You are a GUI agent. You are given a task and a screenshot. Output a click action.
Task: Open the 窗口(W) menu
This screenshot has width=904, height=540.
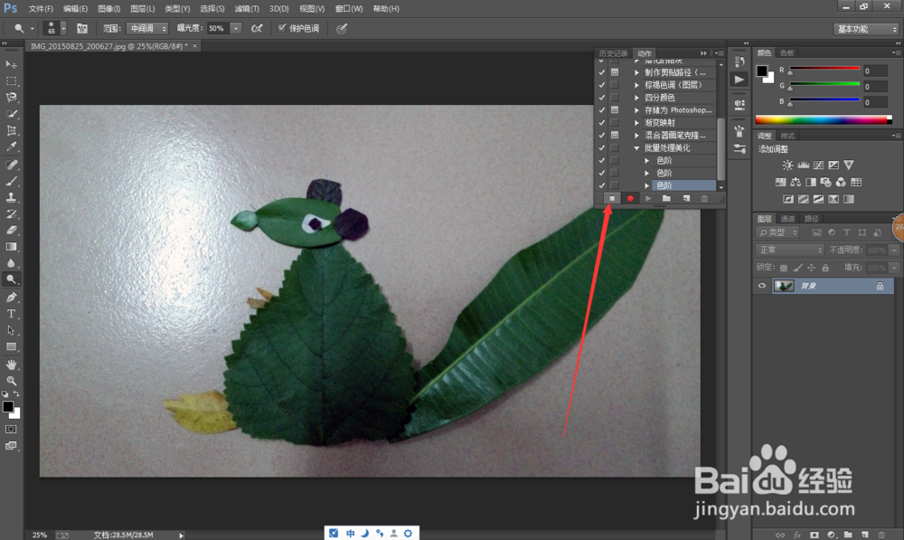pyautogui.click(x=349, y=9)
